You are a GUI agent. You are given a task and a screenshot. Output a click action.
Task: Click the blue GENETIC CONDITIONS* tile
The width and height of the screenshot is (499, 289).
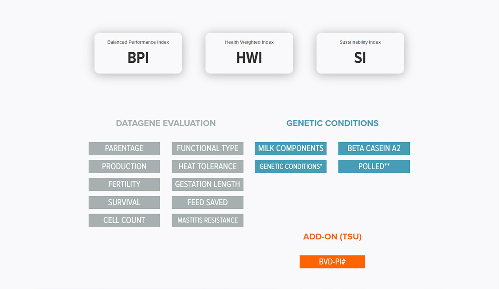(291, 167)
